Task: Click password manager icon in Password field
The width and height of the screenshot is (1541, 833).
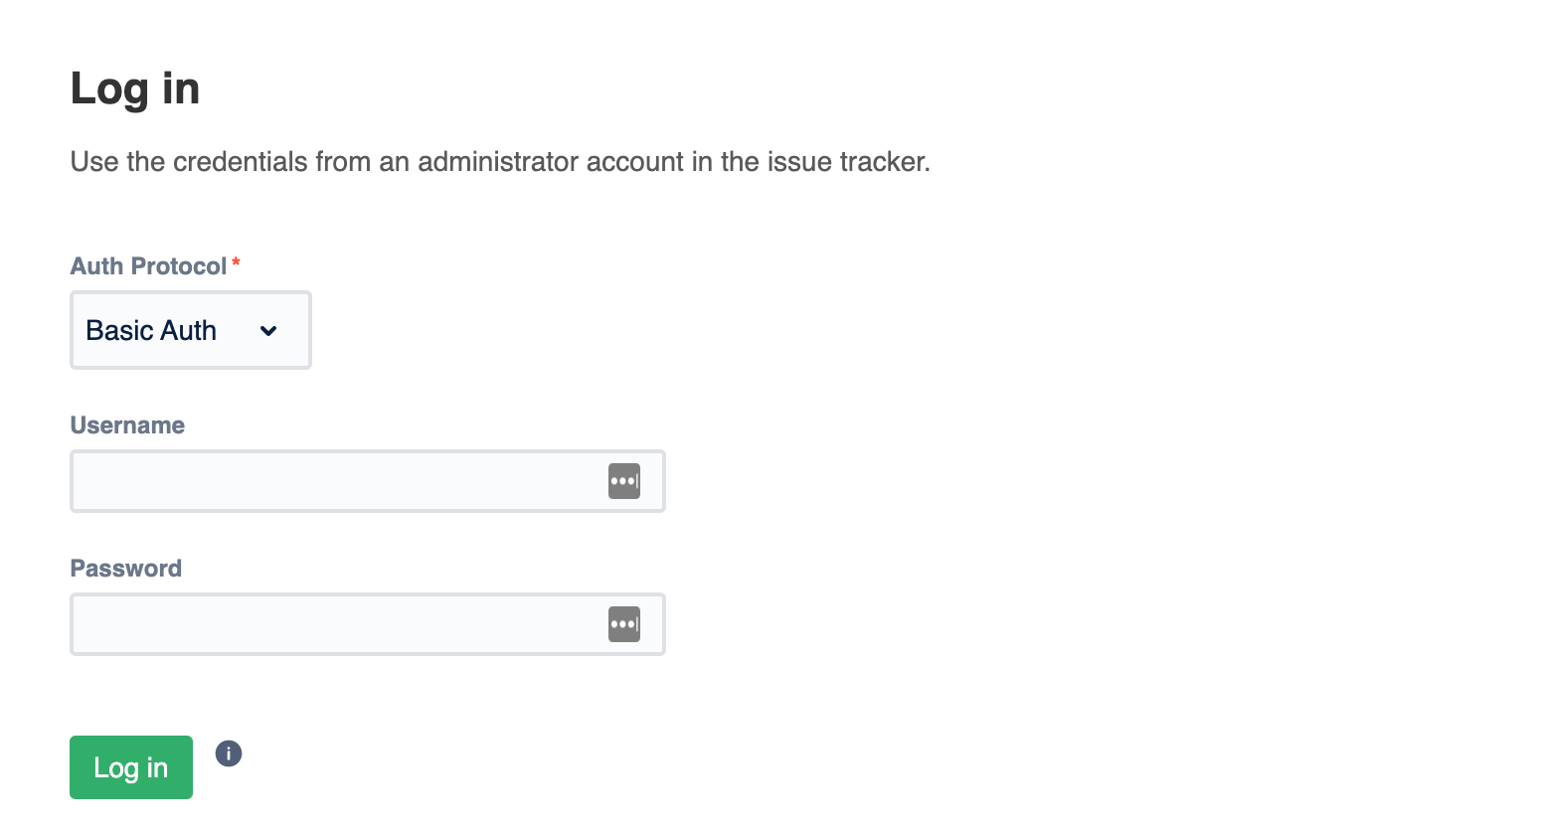Action: click(624, 624)
